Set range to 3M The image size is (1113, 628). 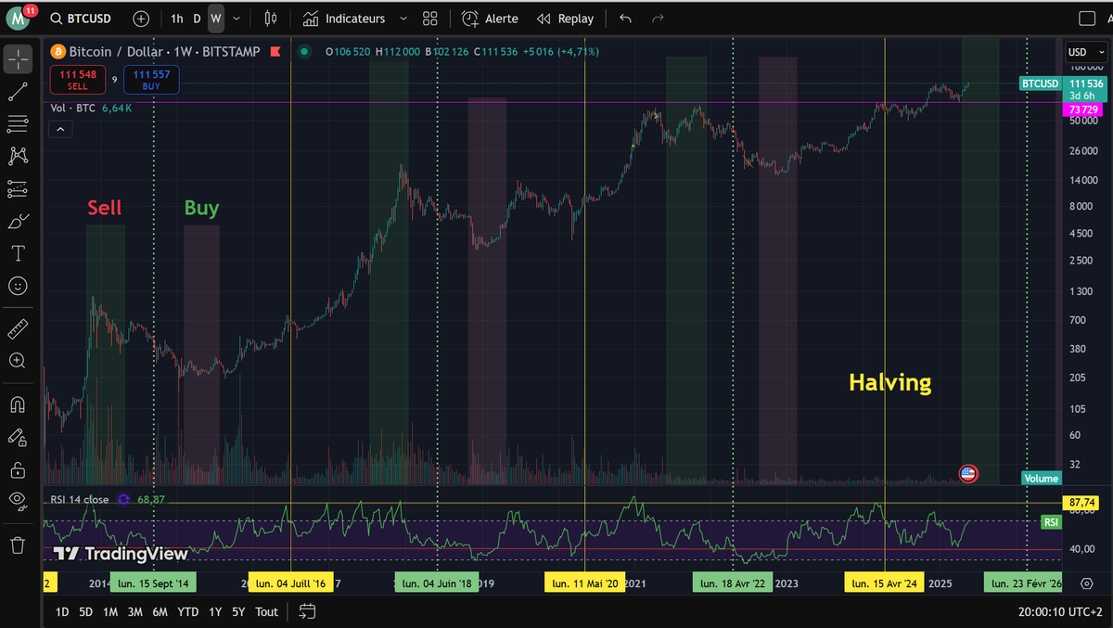pyautogui.click(x=134, y=611)
